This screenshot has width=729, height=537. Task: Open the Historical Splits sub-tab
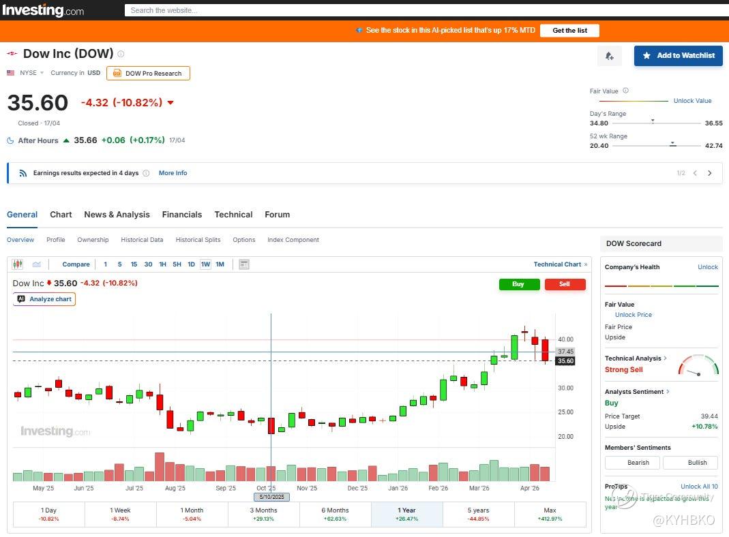tap(198, 240)
